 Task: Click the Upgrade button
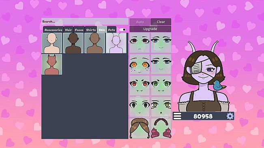pos(150,29)
